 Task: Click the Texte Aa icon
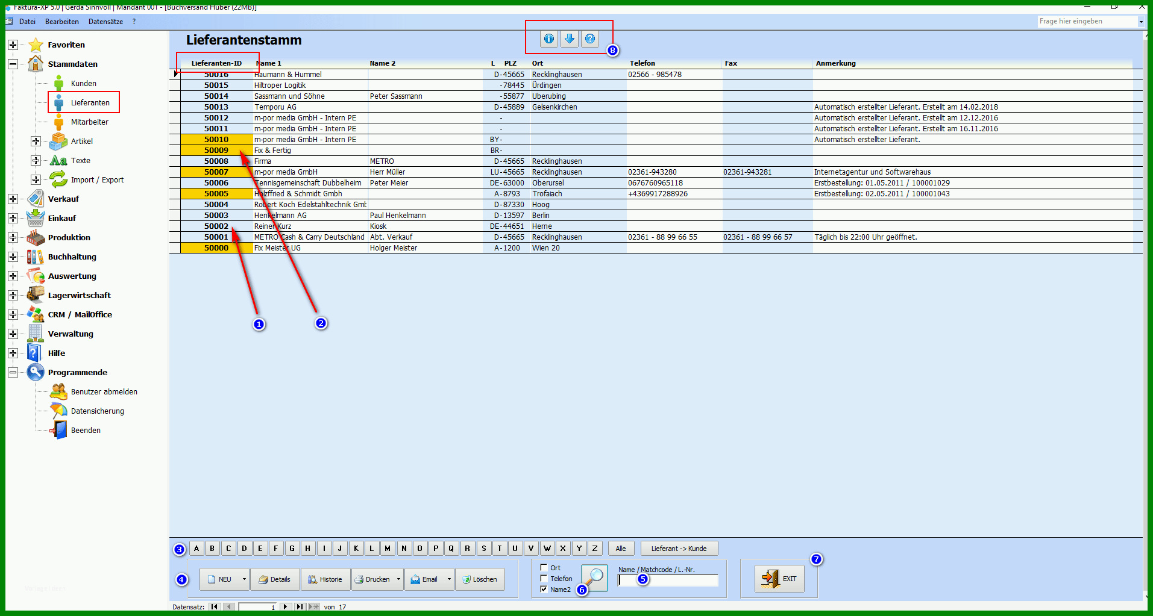point(58,160)
